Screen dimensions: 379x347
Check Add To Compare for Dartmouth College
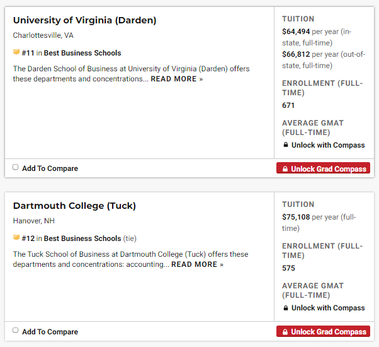coord(16,331)
